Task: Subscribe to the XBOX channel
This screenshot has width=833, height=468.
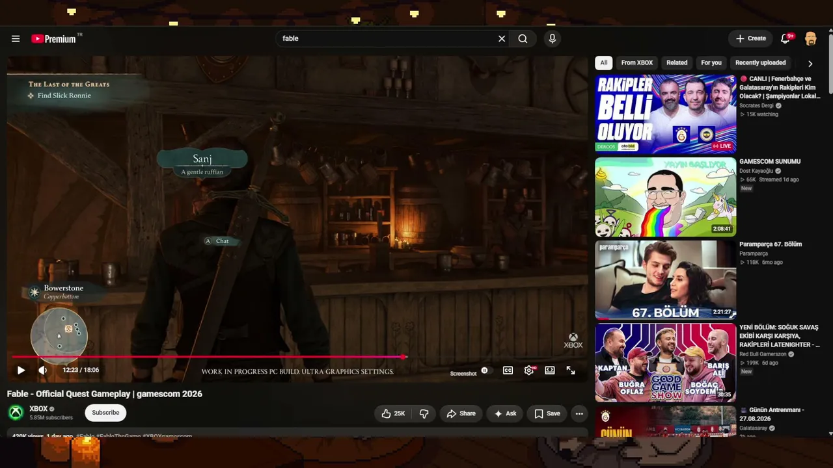Action: pyautogui.click(x=105, y=413)
